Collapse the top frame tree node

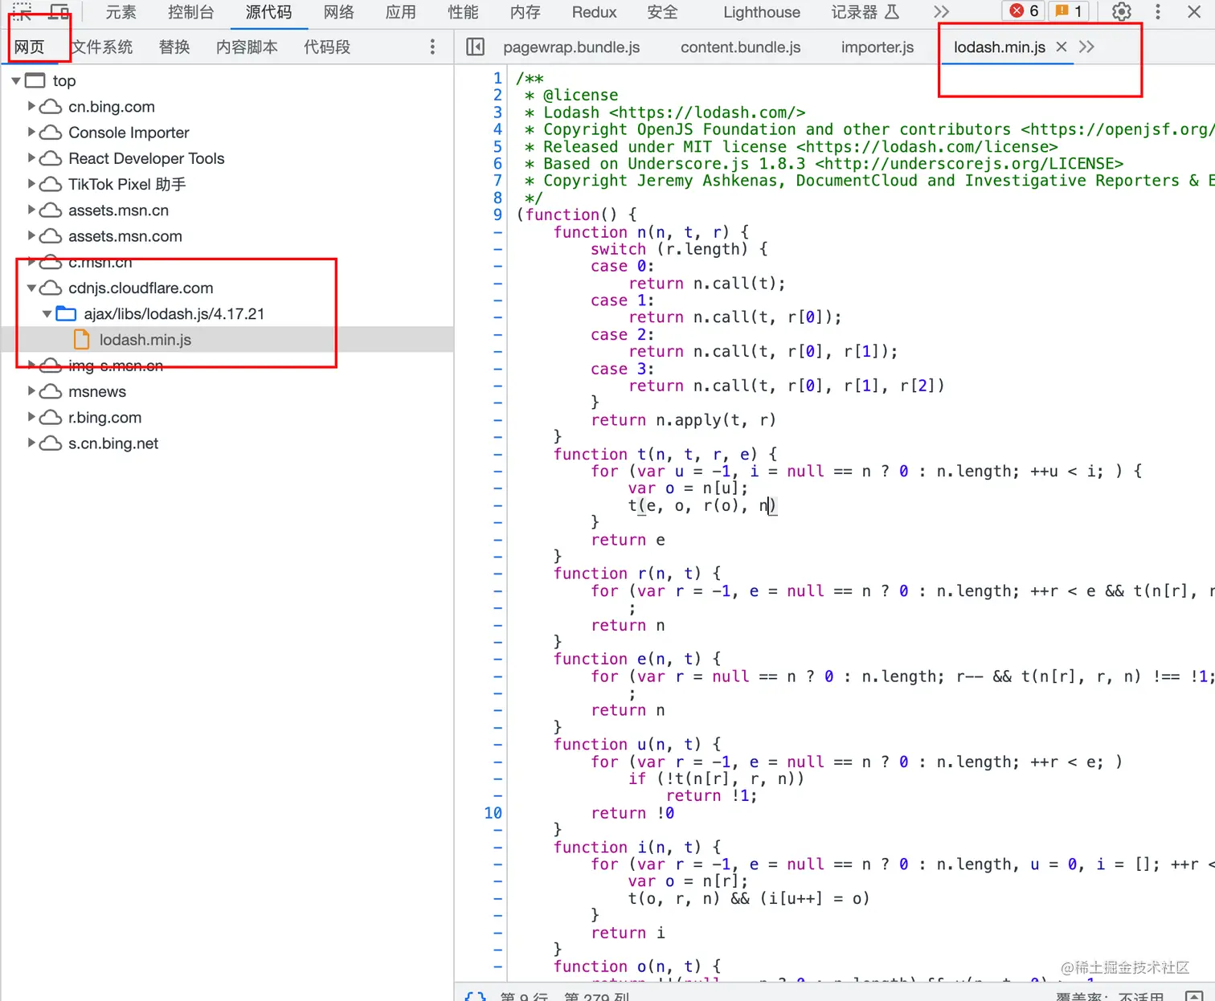[16, 80]
